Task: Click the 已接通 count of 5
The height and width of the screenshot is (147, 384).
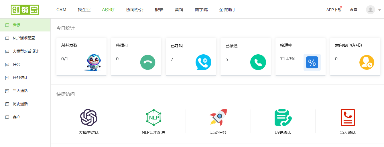Action: (227, 59)
